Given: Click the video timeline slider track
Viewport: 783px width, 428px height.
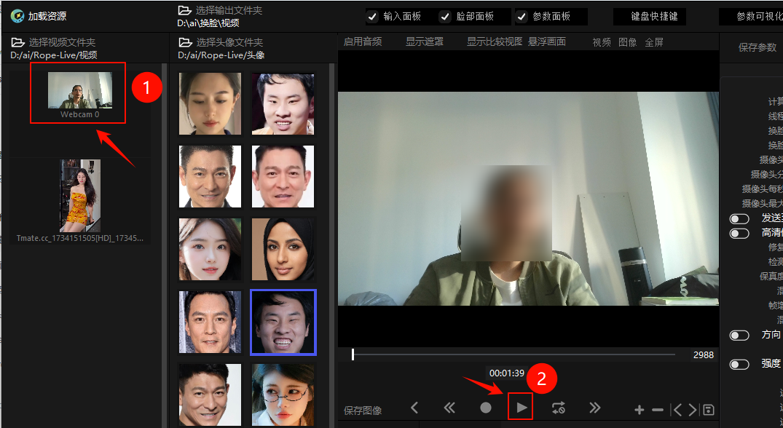Looking at the screenshot, I should (514, 354).
